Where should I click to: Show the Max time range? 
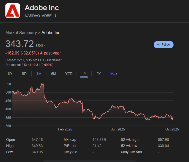[114, 74]
